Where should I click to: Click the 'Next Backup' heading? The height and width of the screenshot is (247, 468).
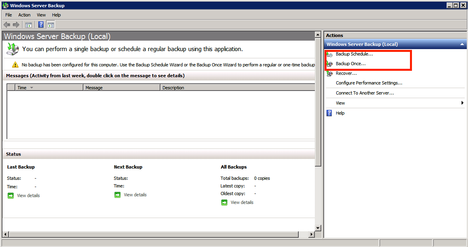coord(128,167)
